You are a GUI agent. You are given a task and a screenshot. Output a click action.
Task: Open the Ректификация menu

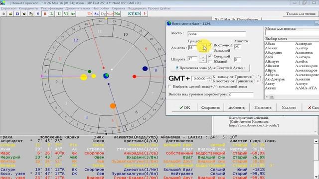click(x=52, y=8)
